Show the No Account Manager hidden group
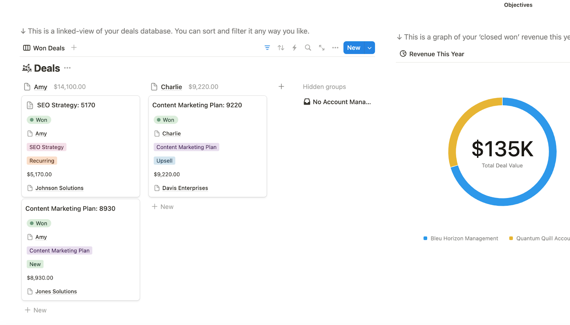The height and width of the screenshot is (325, 570). coord(337,102)
